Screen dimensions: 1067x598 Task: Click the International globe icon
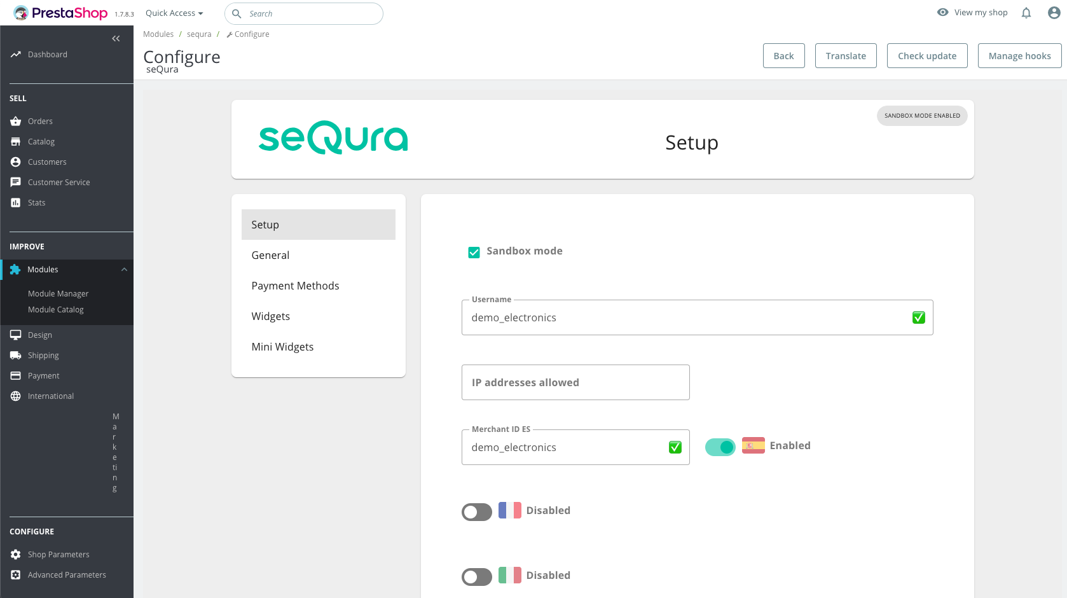click(16, 396)
